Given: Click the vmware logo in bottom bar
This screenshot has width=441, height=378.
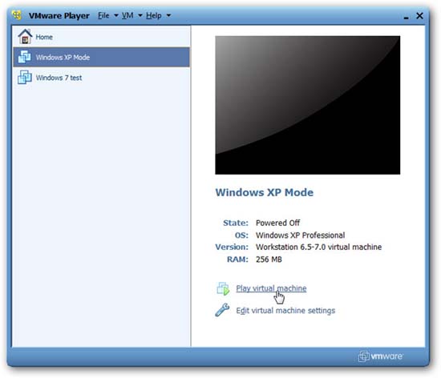Looking at the screenshot, I should coord(380,356).
